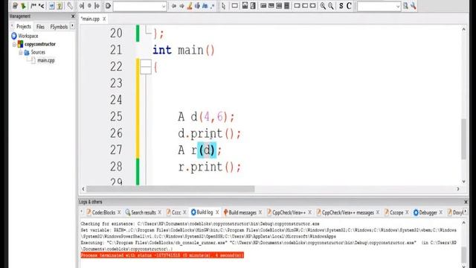This screenshot has width=476, height=268.
Task: Click the yellow document with key icon
Action: (59, 6)
